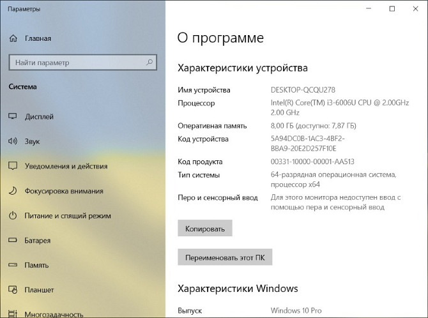Image resolution: width=428 pixels, height=318 pixels.
Task: Focus the Найти параметр search field
Action: tap(82, 63)
